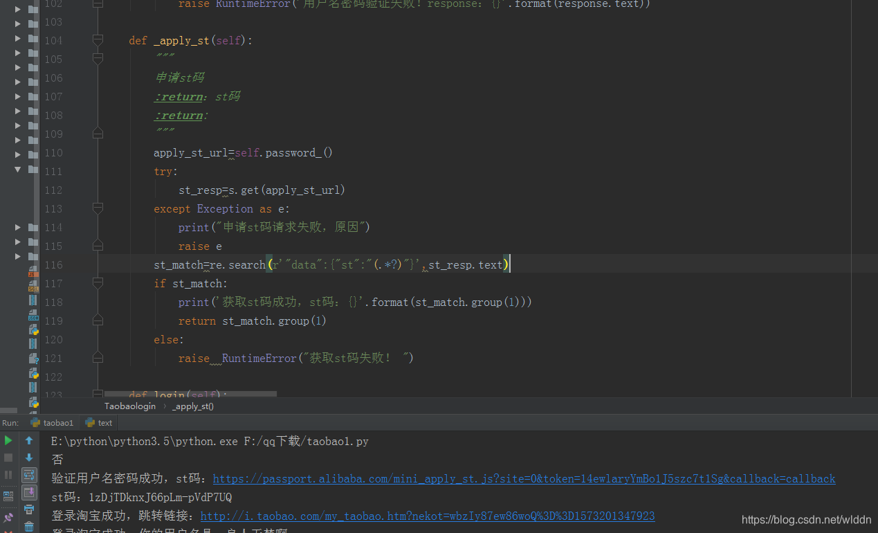Fold the docstring starting at line 105

click(x=98, y=59)
